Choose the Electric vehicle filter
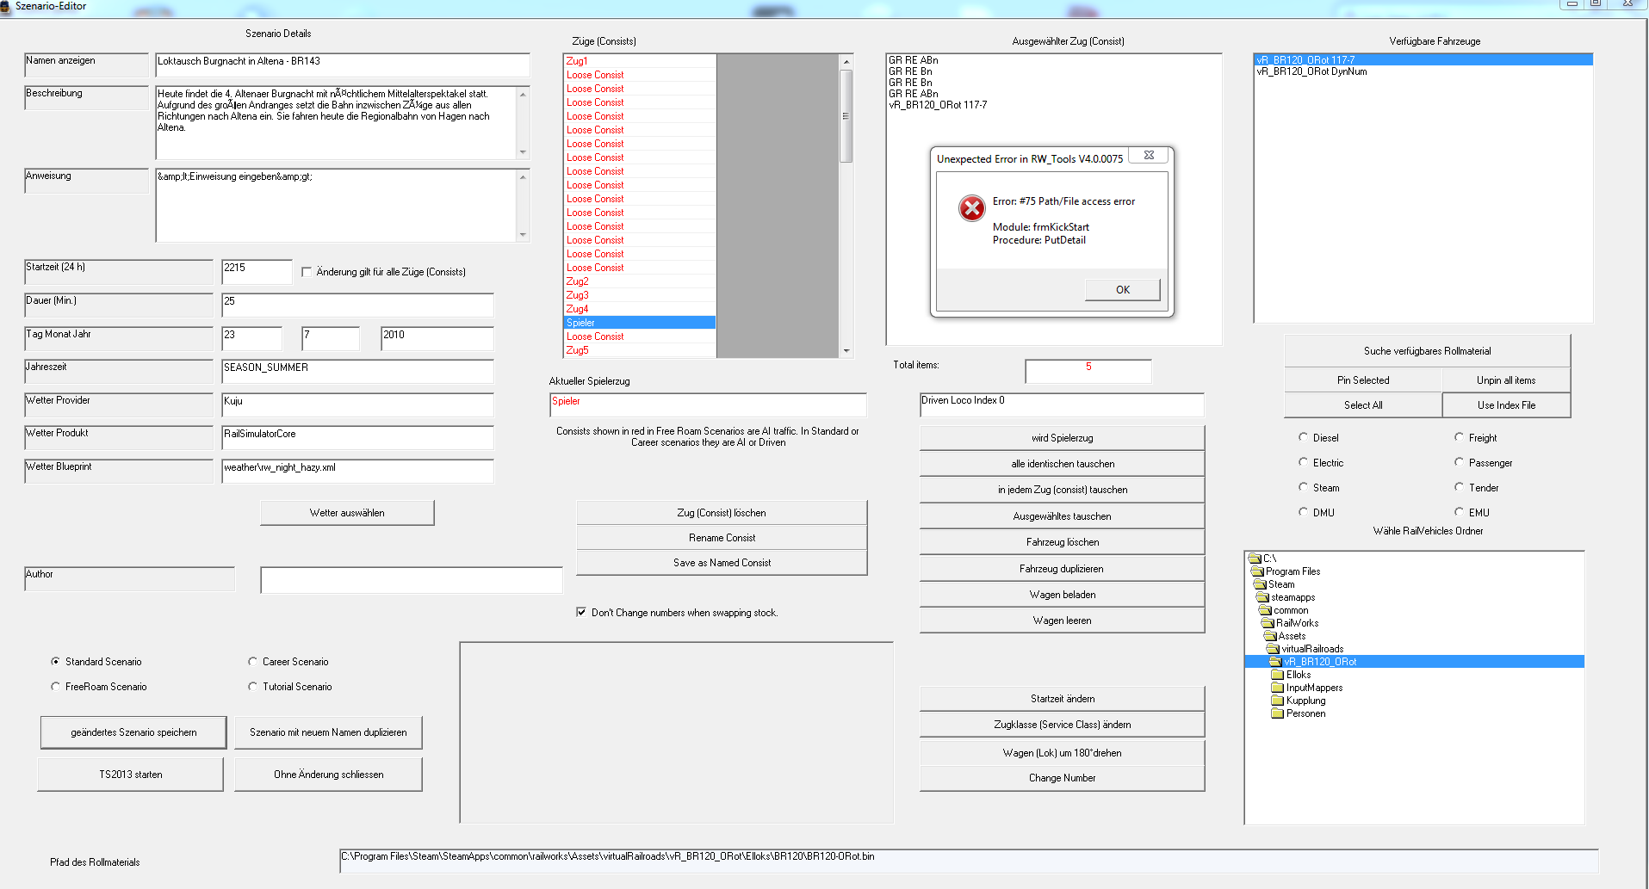Screen dimensions: 1649x889 tap(1304, 463)
